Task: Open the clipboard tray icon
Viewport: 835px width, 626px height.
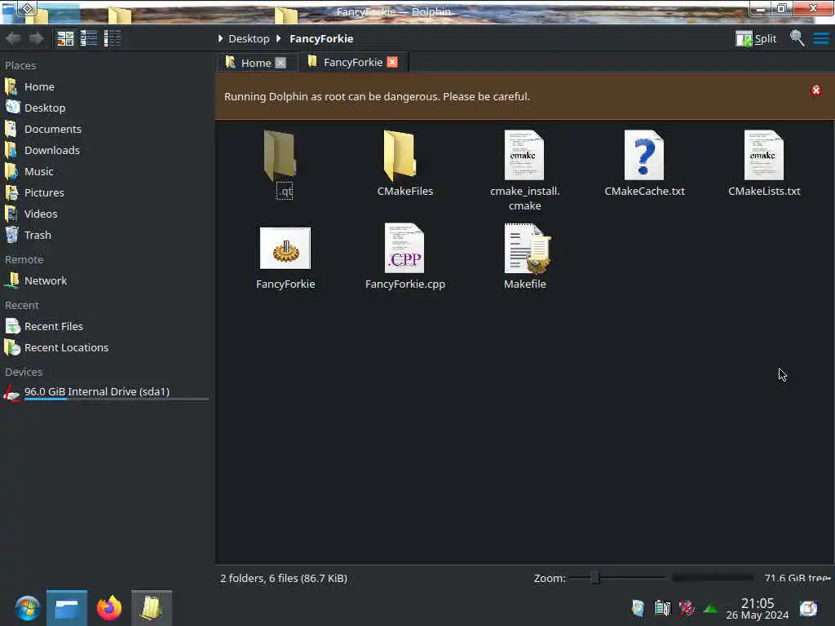Action: [x=662, y=608]
